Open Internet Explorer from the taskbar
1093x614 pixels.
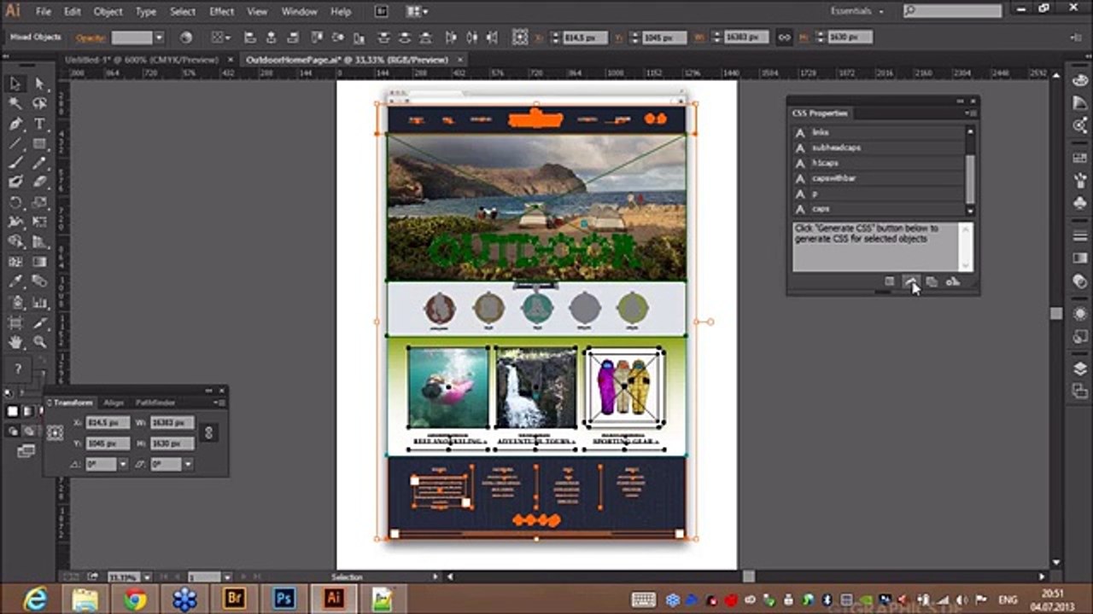[x=35, y=599]
